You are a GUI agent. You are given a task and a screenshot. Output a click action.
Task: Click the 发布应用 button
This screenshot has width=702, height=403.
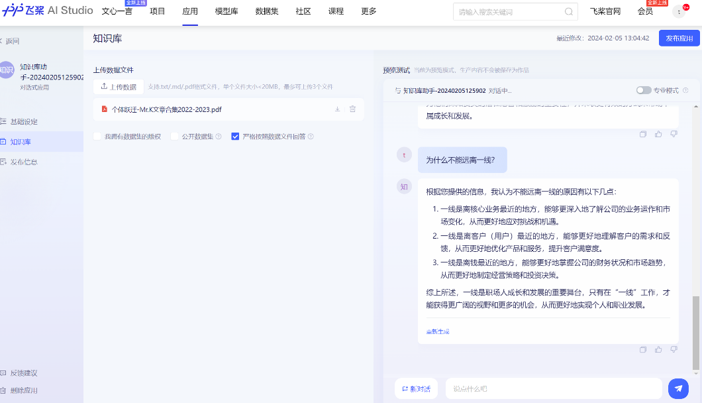tap(678, 38)
